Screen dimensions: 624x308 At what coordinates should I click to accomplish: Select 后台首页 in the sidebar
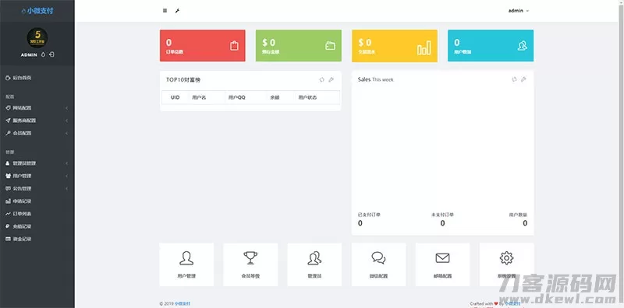(x=37, y=78)
